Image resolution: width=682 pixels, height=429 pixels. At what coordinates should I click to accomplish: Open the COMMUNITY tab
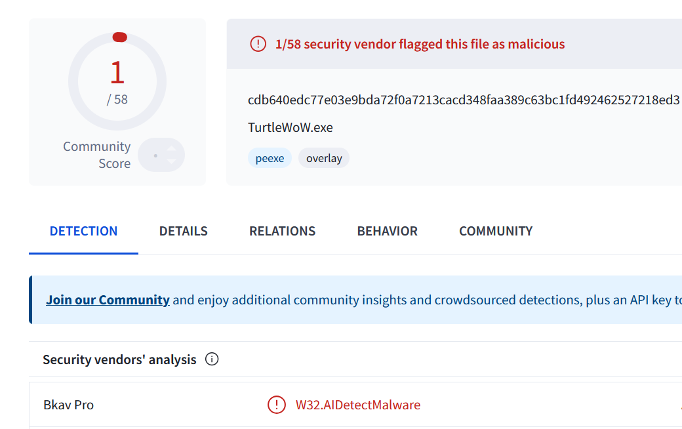[496, 231]
